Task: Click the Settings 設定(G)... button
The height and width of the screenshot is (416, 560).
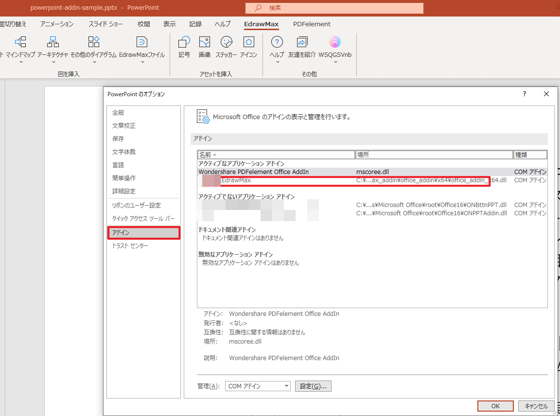Action: pos(313,386)
